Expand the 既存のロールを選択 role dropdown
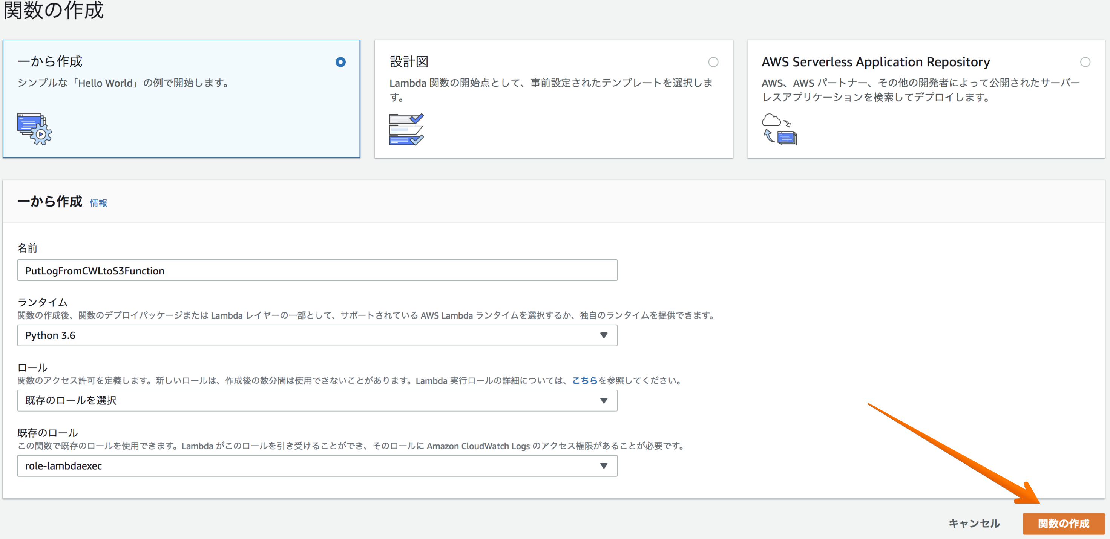 click(x=317, y=400)
